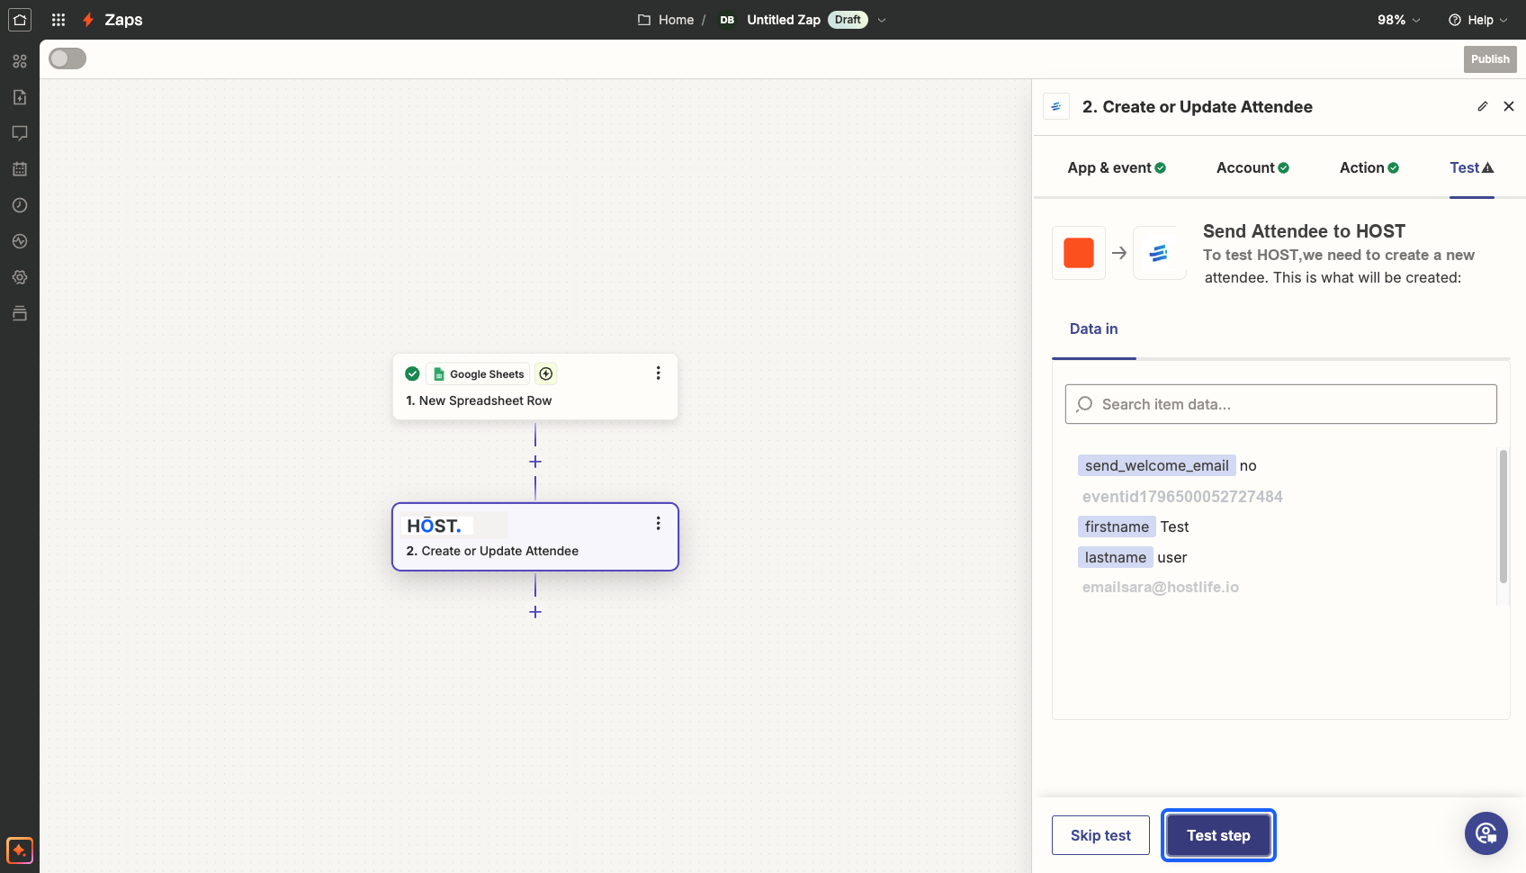Click the HOST app icon in panel header

[1056, 106]
